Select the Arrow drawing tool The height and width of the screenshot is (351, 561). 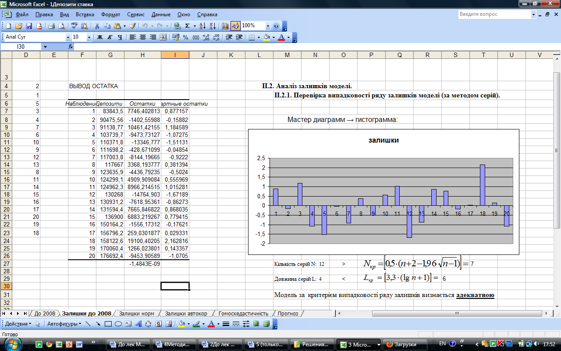click(x=98, y=324)
